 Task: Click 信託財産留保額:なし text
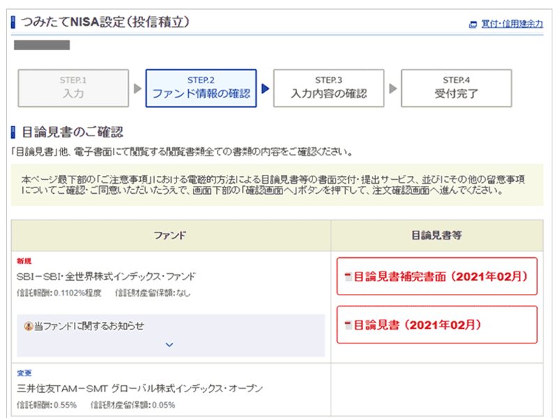click(153, 293)
